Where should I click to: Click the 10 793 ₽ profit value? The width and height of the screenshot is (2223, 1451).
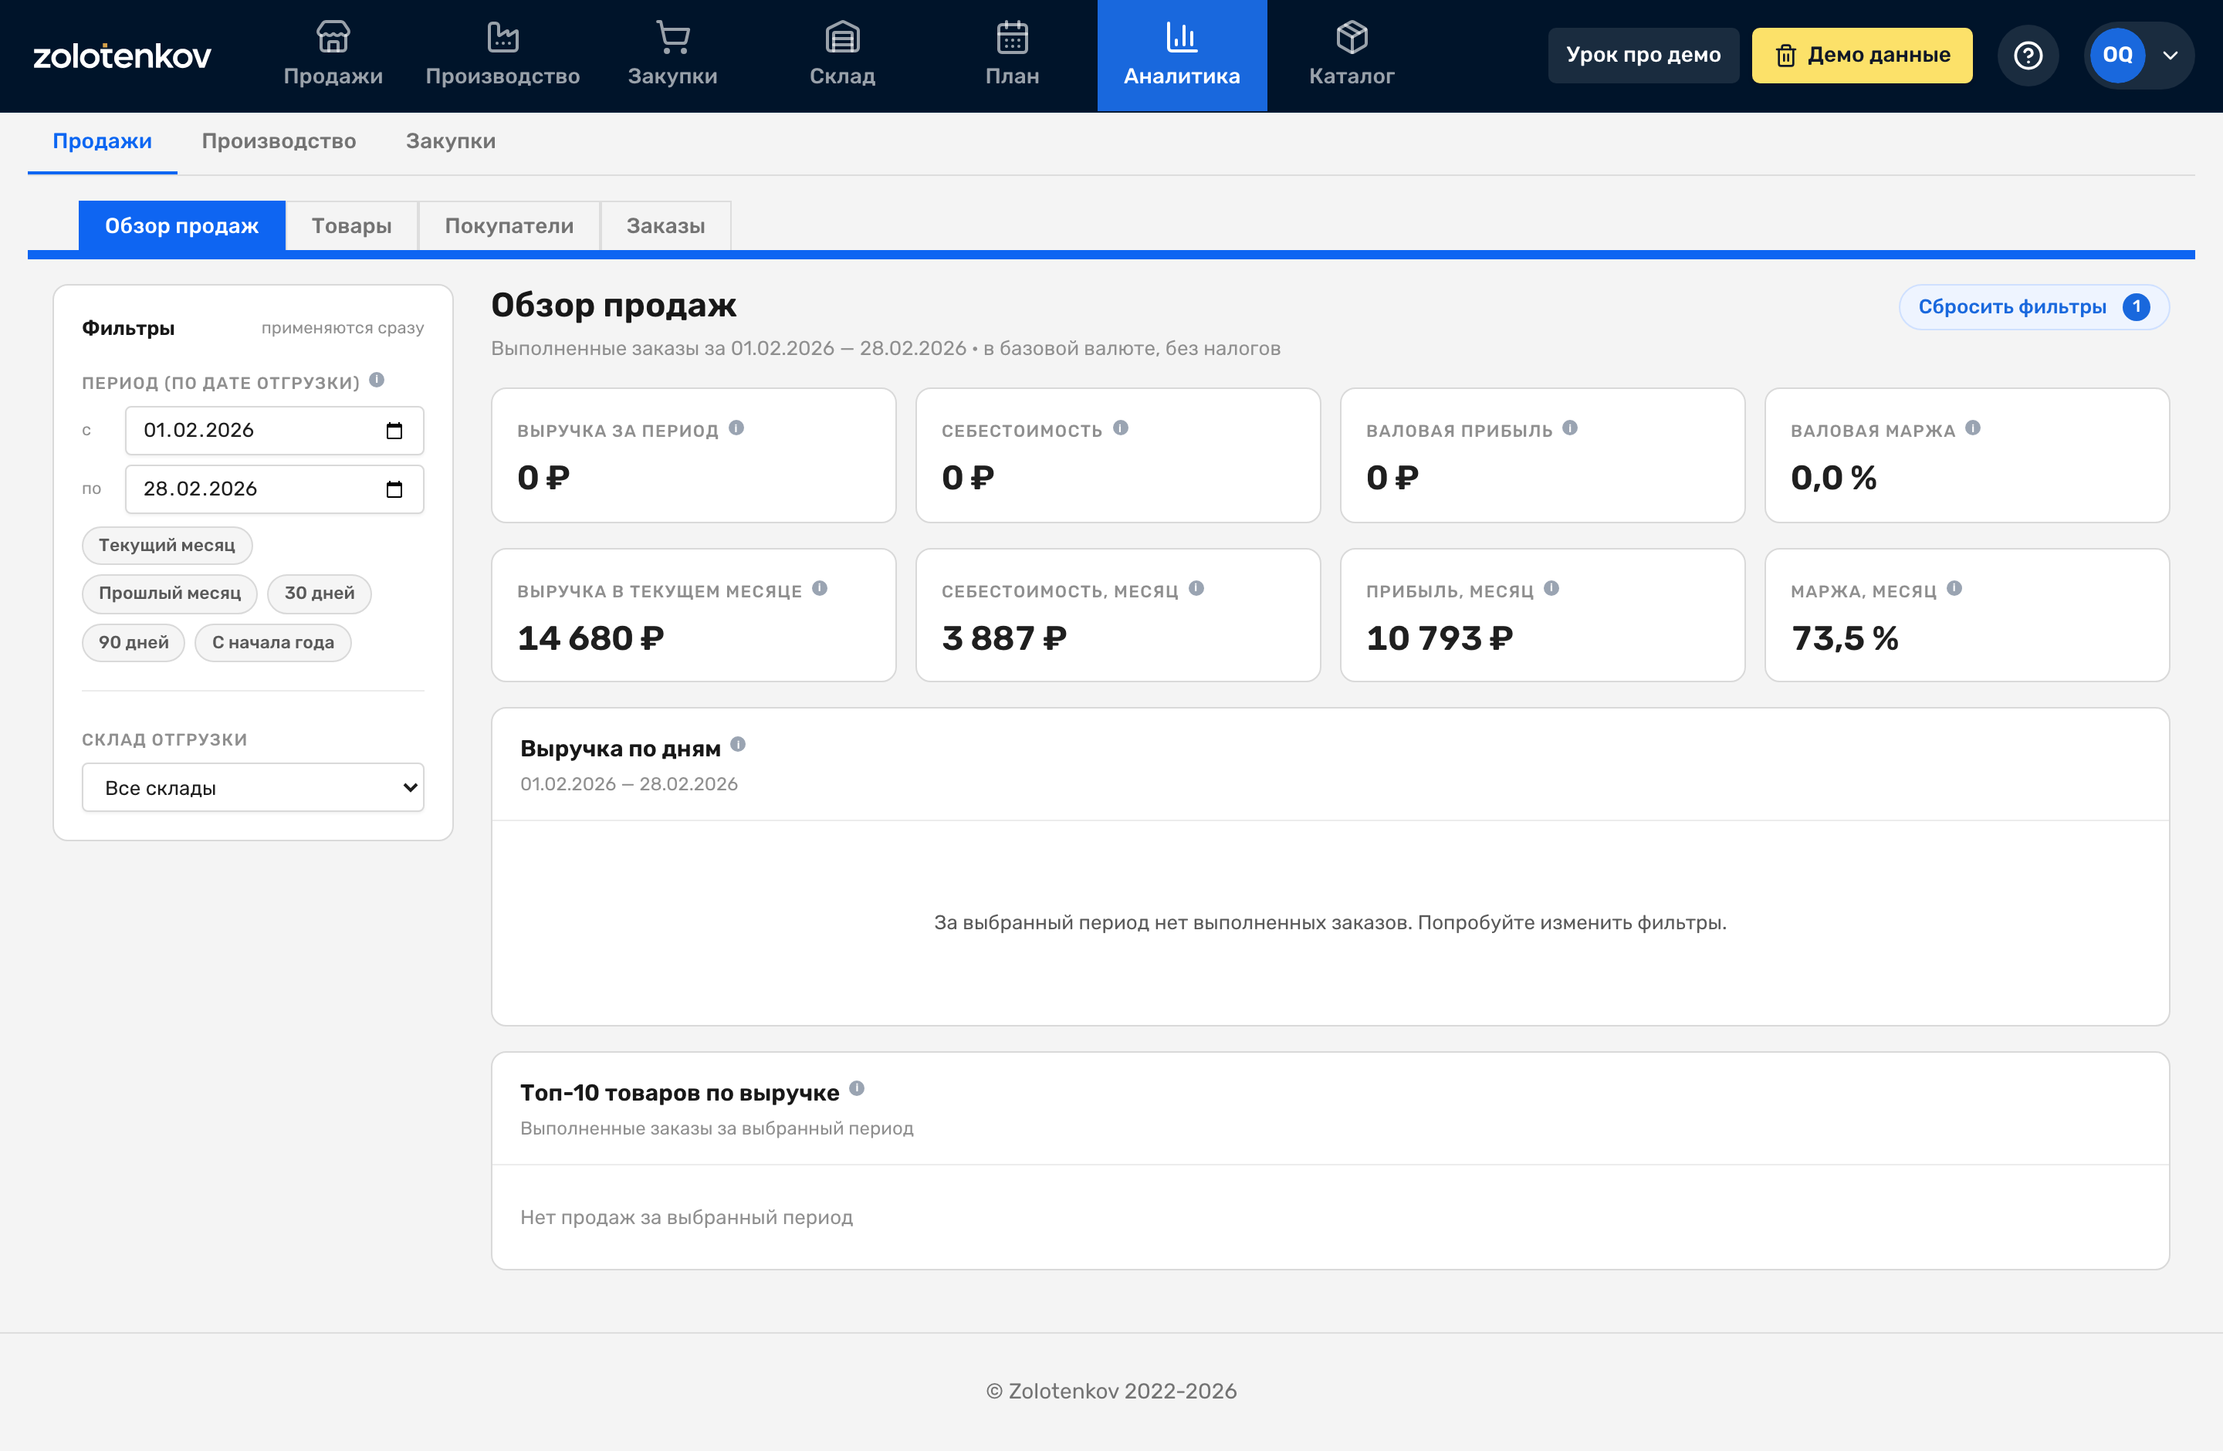1440,638
